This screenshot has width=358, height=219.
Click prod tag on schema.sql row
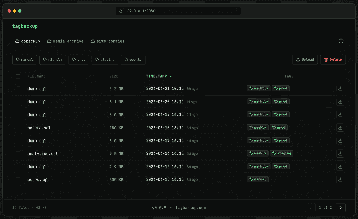pos(279,127)
